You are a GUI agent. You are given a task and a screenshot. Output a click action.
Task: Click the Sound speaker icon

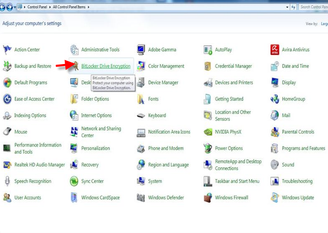[275, 165]
